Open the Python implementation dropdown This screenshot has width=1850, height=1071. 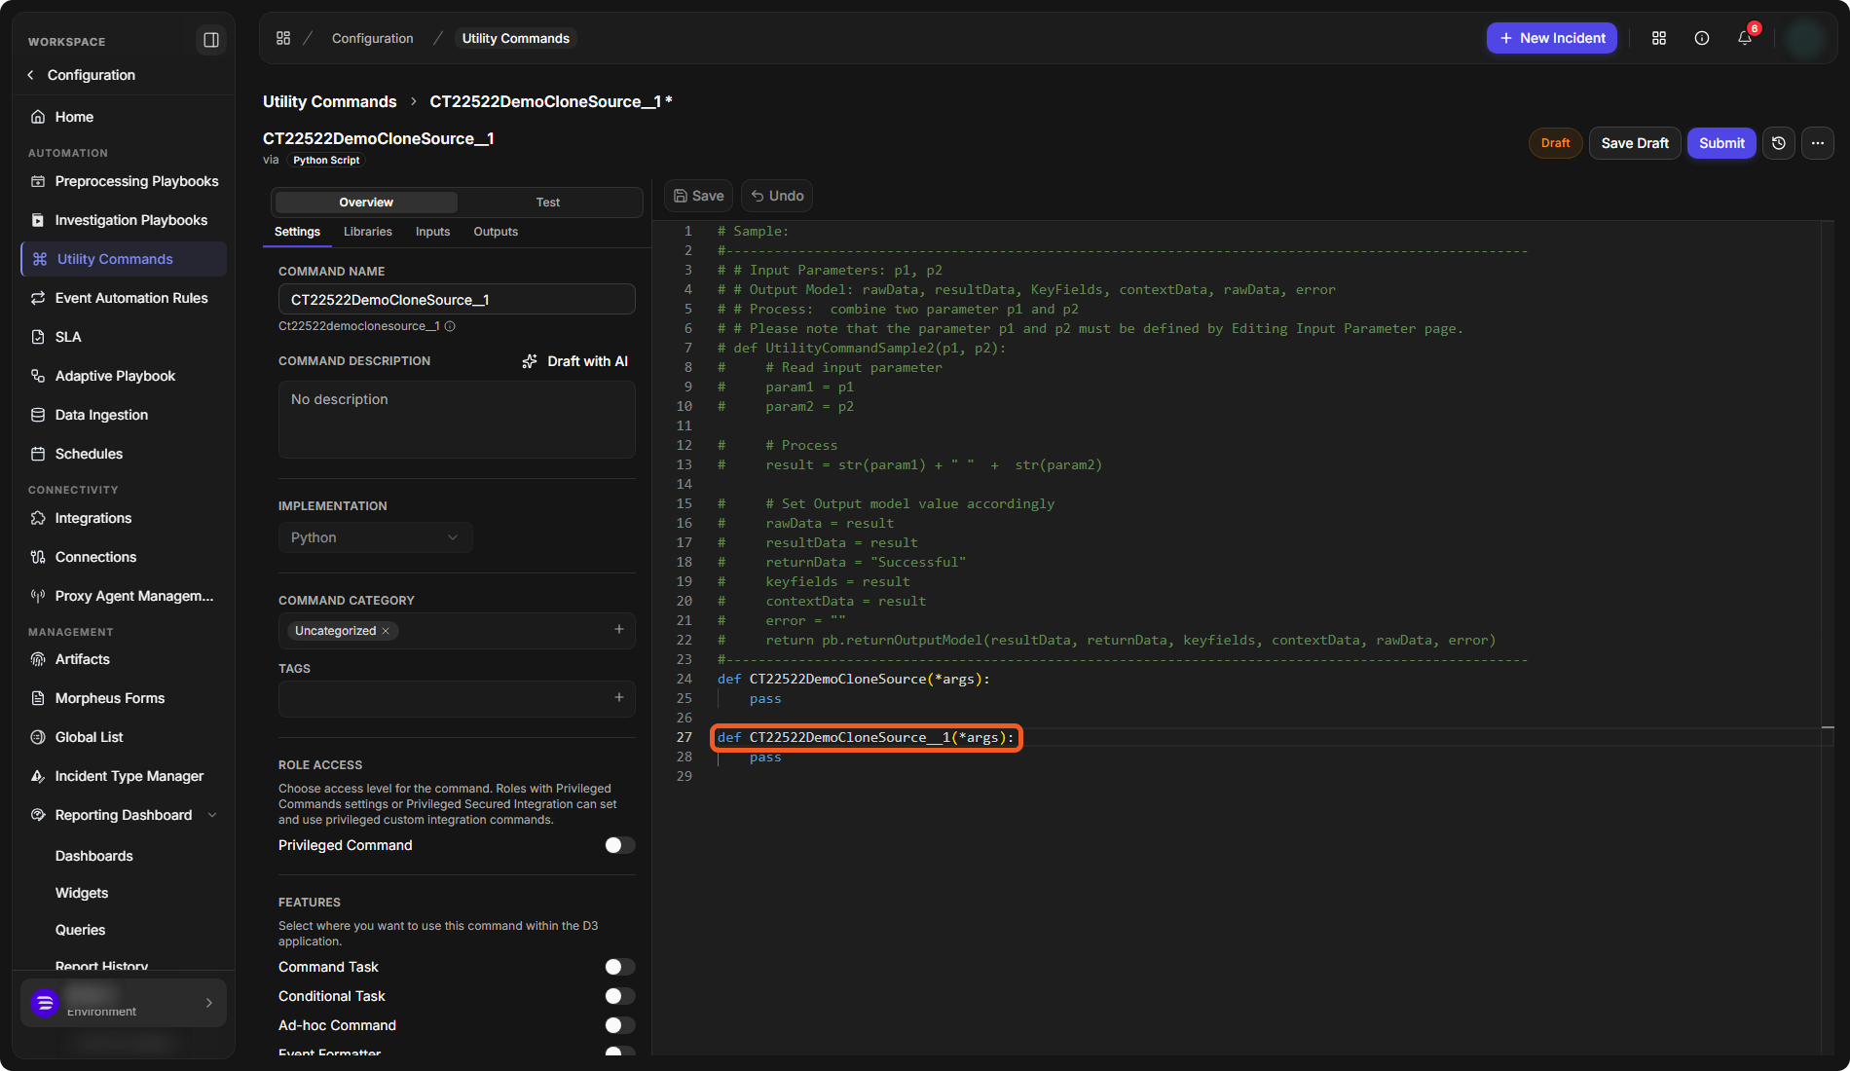click(375, 537)
